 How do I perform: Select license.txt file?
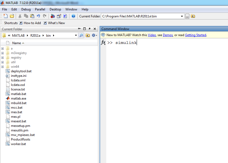(x=18, y=89)
